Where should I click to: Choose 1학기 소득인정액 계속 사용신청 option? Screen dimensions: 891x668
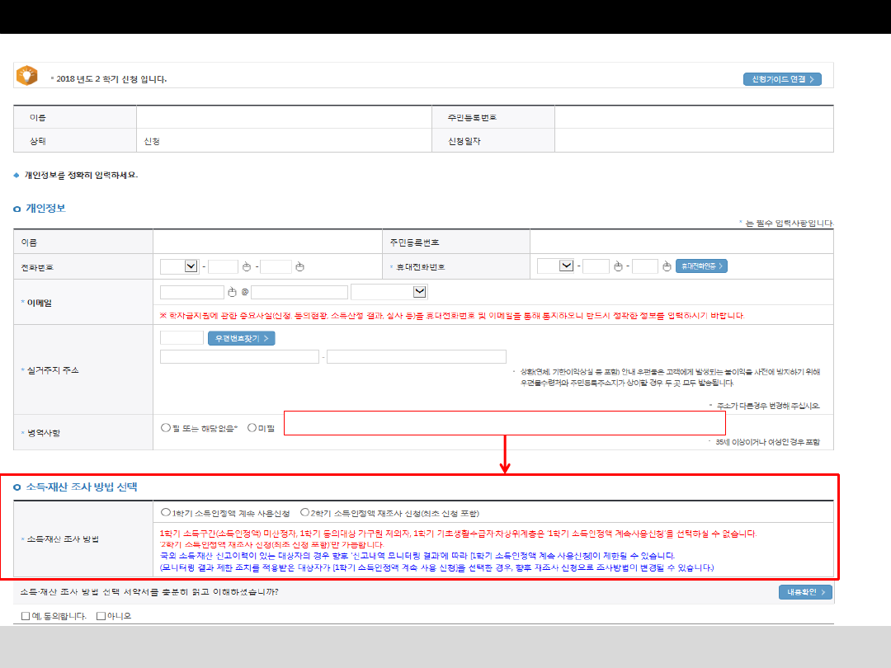click(x=166, y=512)
